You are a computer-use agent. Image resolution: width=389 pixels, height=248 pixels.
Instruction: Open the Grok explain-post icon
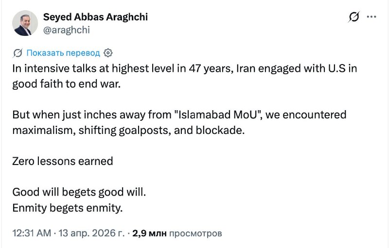coord(354,17)
